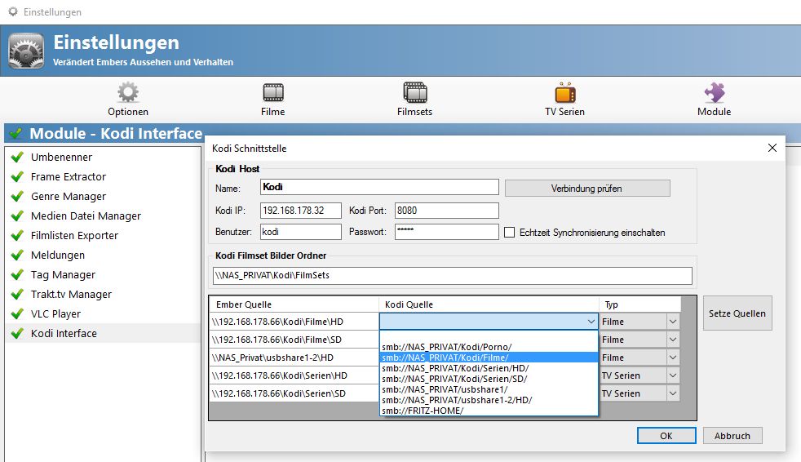Toggle the VLC Player green checkmark

tap(17, 313)
